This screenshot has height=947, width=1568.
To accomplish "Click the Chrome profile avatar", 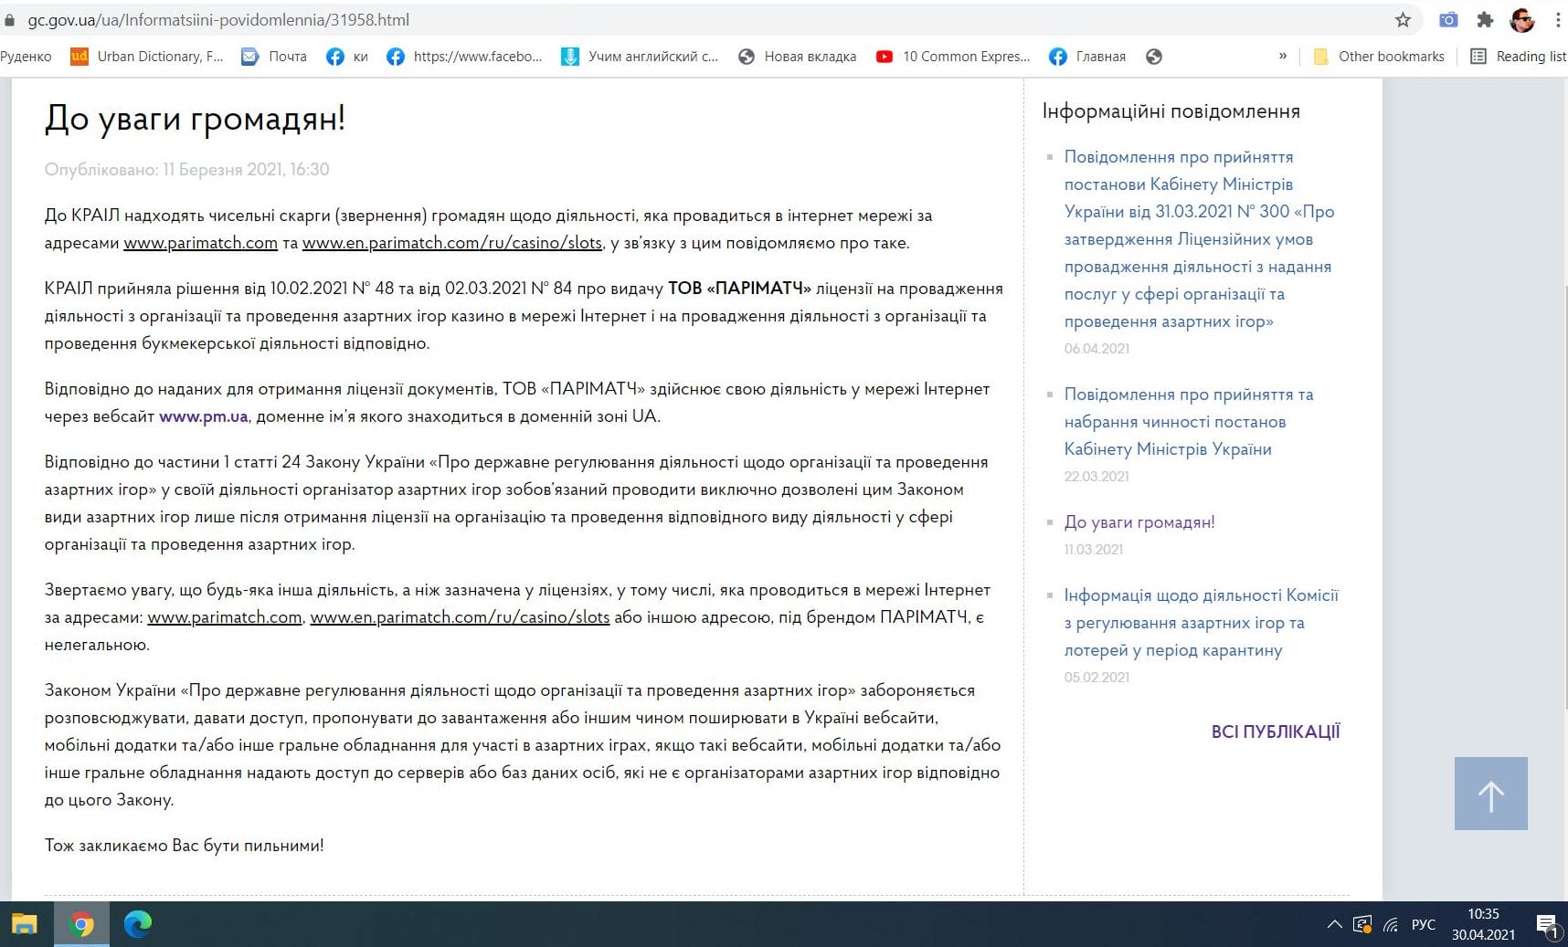I will click(1522, 20).
